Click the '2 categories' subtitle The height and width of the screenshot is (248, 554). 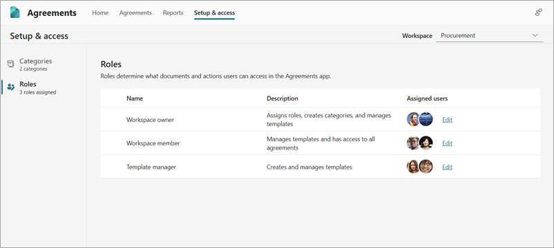click(x=33, y=69)
